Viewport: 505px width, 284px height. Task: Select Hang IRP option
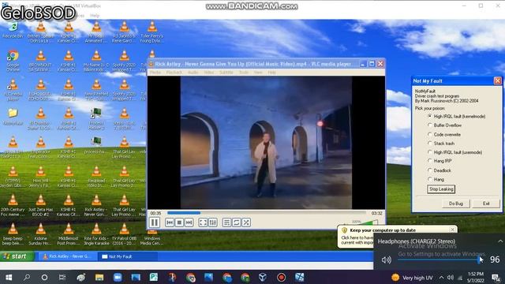[440, 161]
